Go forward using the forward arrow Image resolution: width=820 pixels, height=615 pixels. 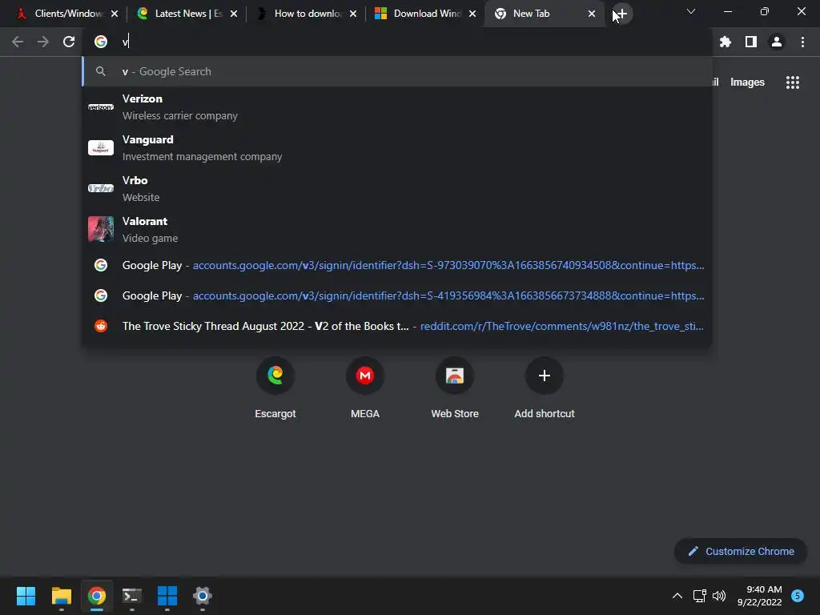(43, 42)
